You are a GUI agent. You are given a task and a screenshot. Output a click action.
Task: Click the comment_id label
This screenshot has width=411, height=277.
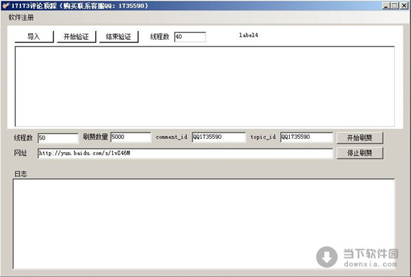coord(172,137)
